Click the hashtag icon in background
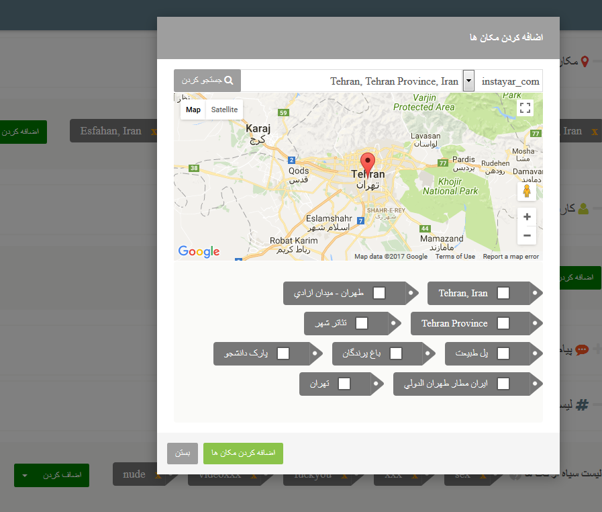Viewport: 602px width, 512px height. pos(582,404)
